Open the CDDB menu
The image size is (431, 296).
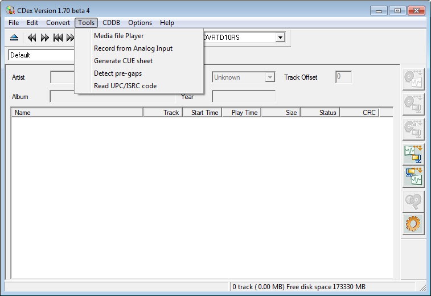112,23
